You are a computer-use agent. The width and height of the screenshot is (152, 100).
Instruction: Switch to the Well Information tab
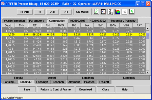click(14, 21)
